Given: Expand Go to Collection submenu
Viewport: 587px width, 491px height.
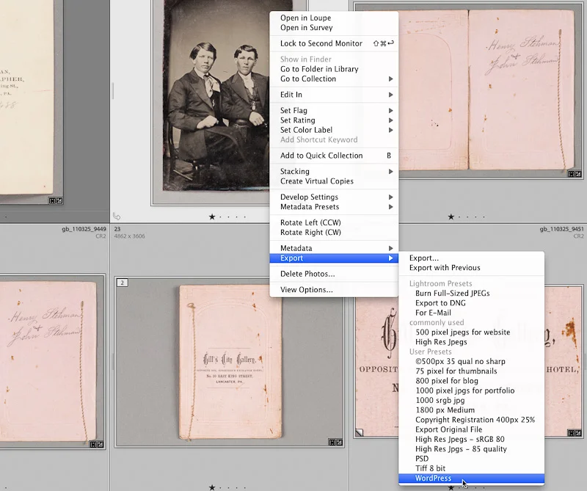Looking at the screenshot, I should click(x=334, y=79).
